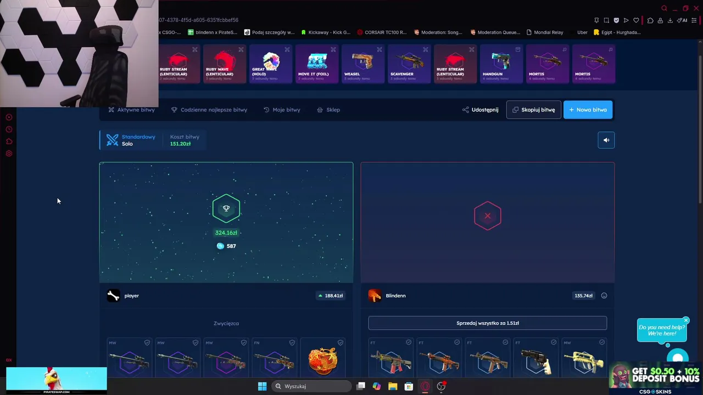
Task: Open the Ruby Wave (Lenticular) drop card
Action: [225, 64]
